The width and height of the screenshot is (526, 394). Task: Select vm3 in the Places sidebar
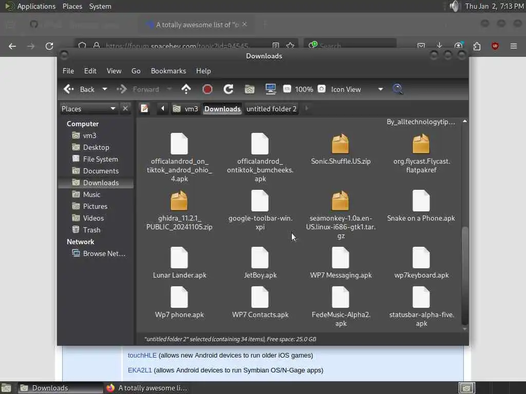tap(96, 135)
